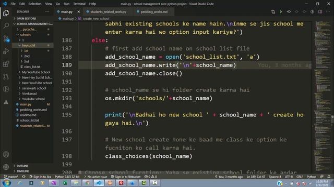This screenshot has width=334, height=187.
Task: Switch to VS Code taskbar icon
Action: (x=99, y=183)
